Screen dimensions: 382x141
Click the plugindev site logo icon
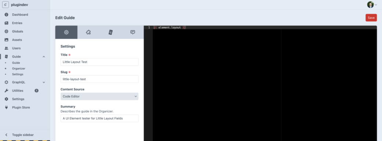[x=6, y=5]
